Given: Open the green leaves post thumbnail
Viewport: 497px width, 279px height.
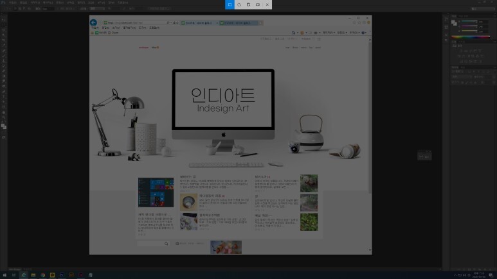Looking at the screenshot, I should (309, 222).
